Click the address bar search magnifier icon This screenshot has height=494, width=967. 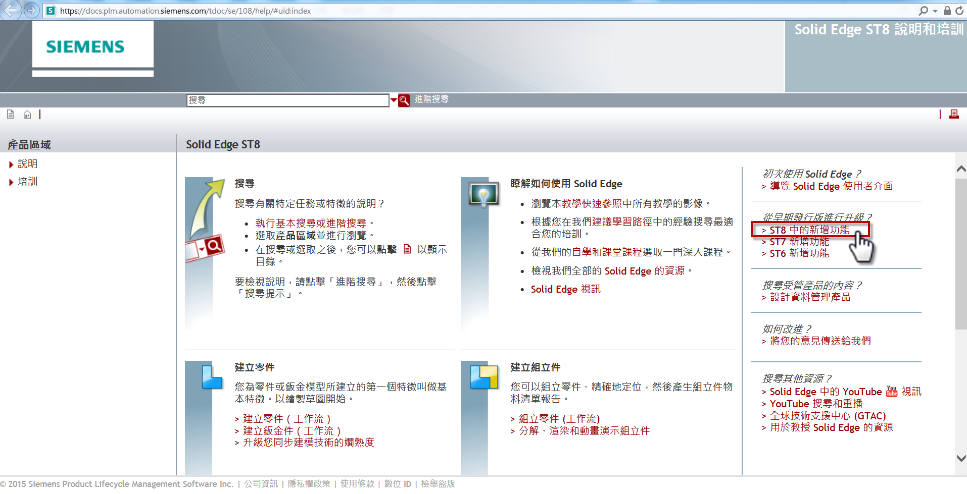click(923, 11)
